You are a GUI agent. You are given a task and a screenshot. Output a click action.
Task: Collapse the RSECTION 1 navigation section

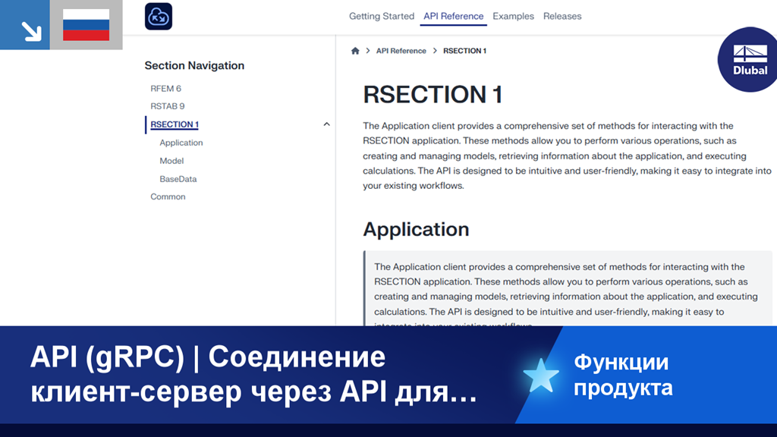pos(326,124)
